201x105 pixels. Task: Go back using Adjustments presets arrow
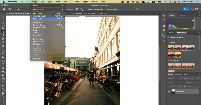tap(169, 37)
